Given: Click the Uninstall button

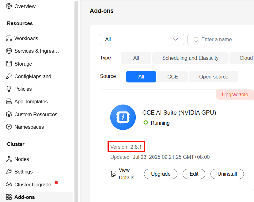Looking at the screenshot, I should click(x=227, y=174).
